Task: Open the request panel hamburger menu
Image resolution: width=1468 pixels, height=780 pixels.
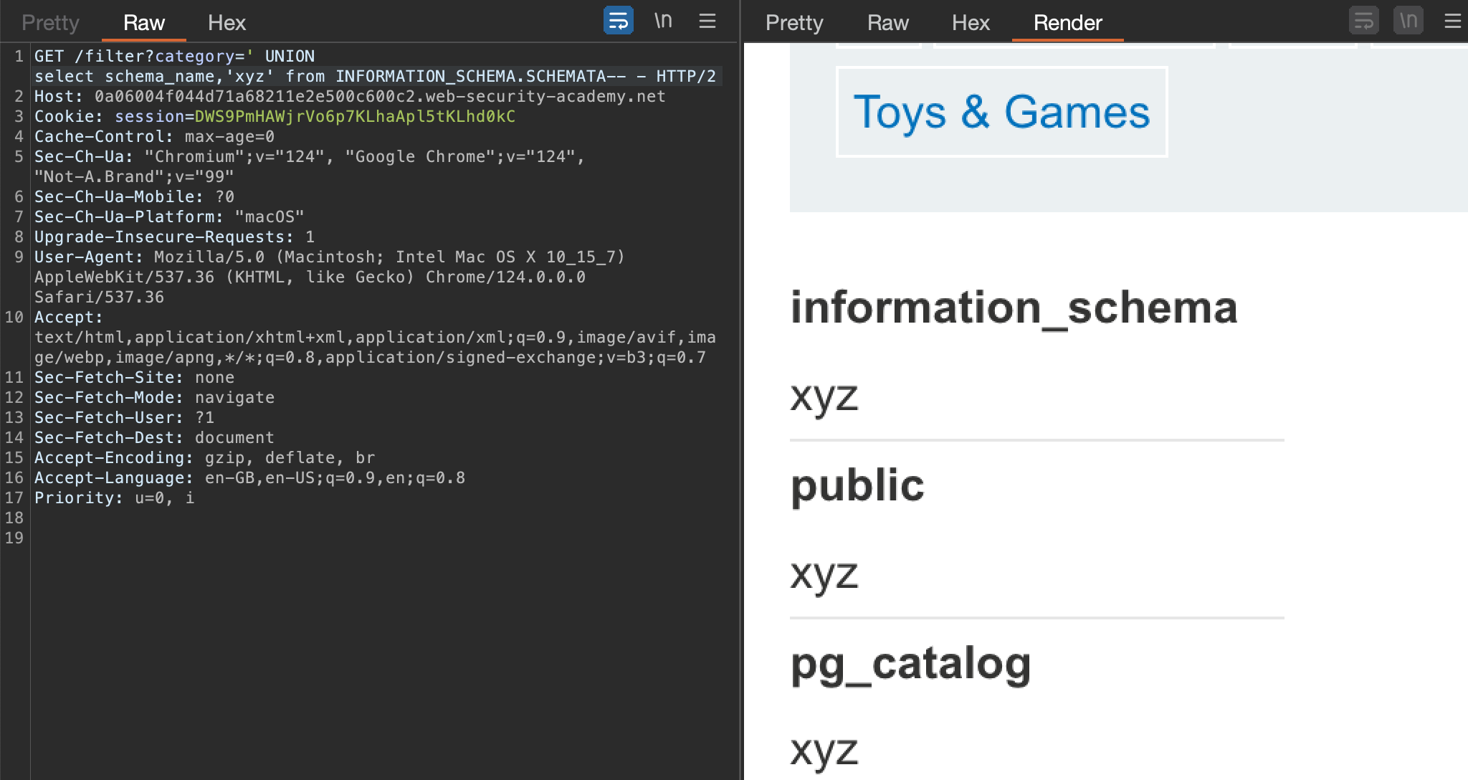Action: pos(707,21)
